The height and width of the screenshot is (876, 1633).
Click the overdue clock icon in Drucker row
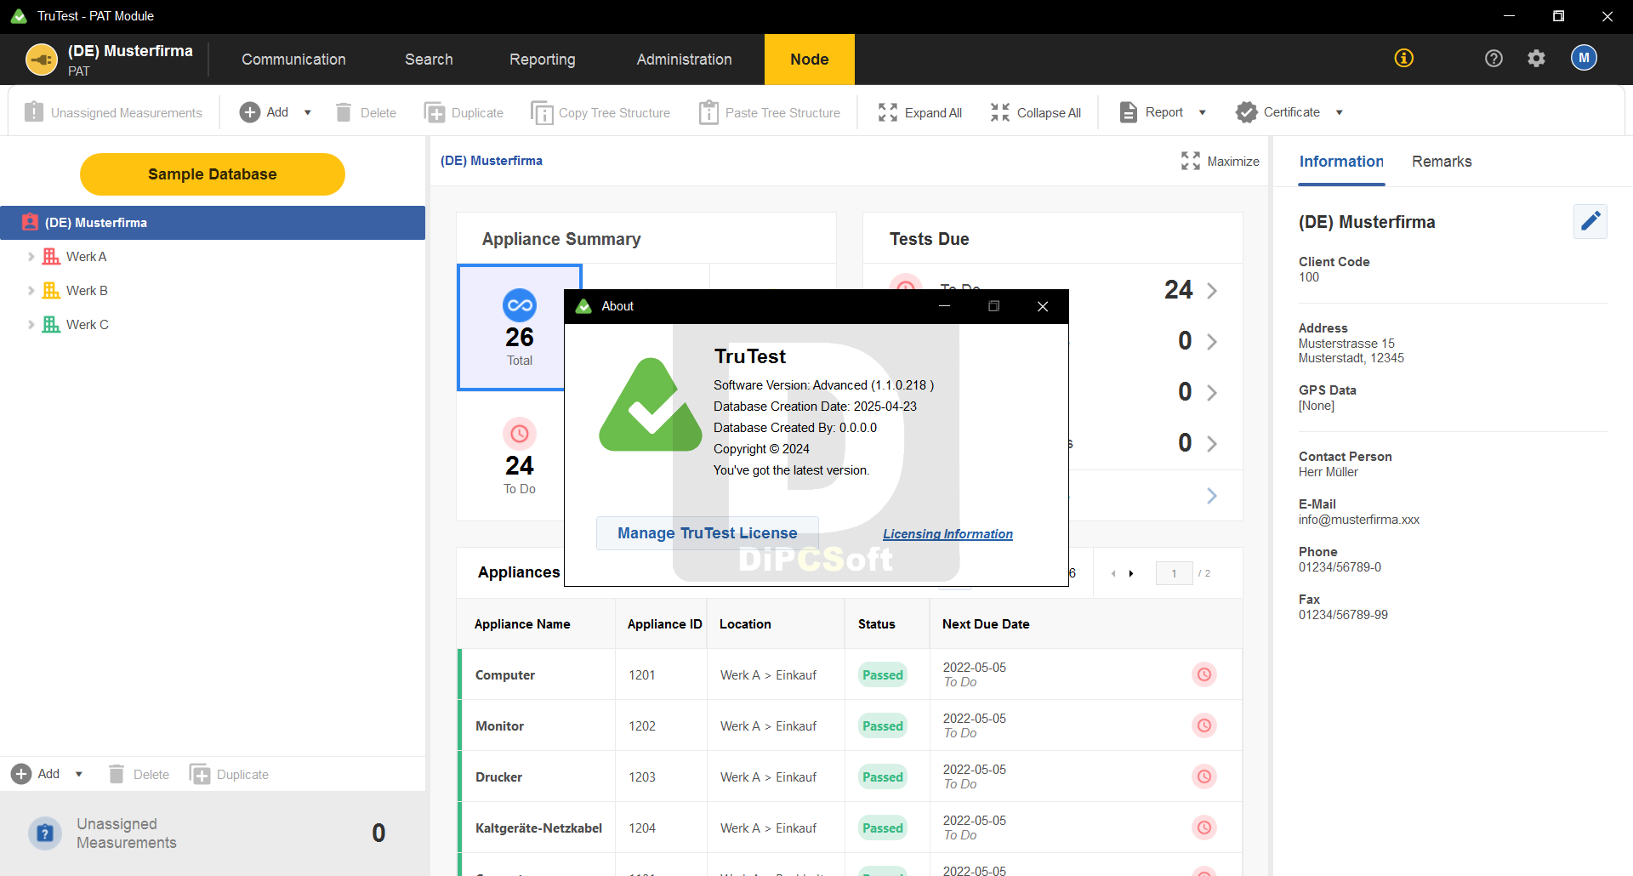click(1204, 776)
